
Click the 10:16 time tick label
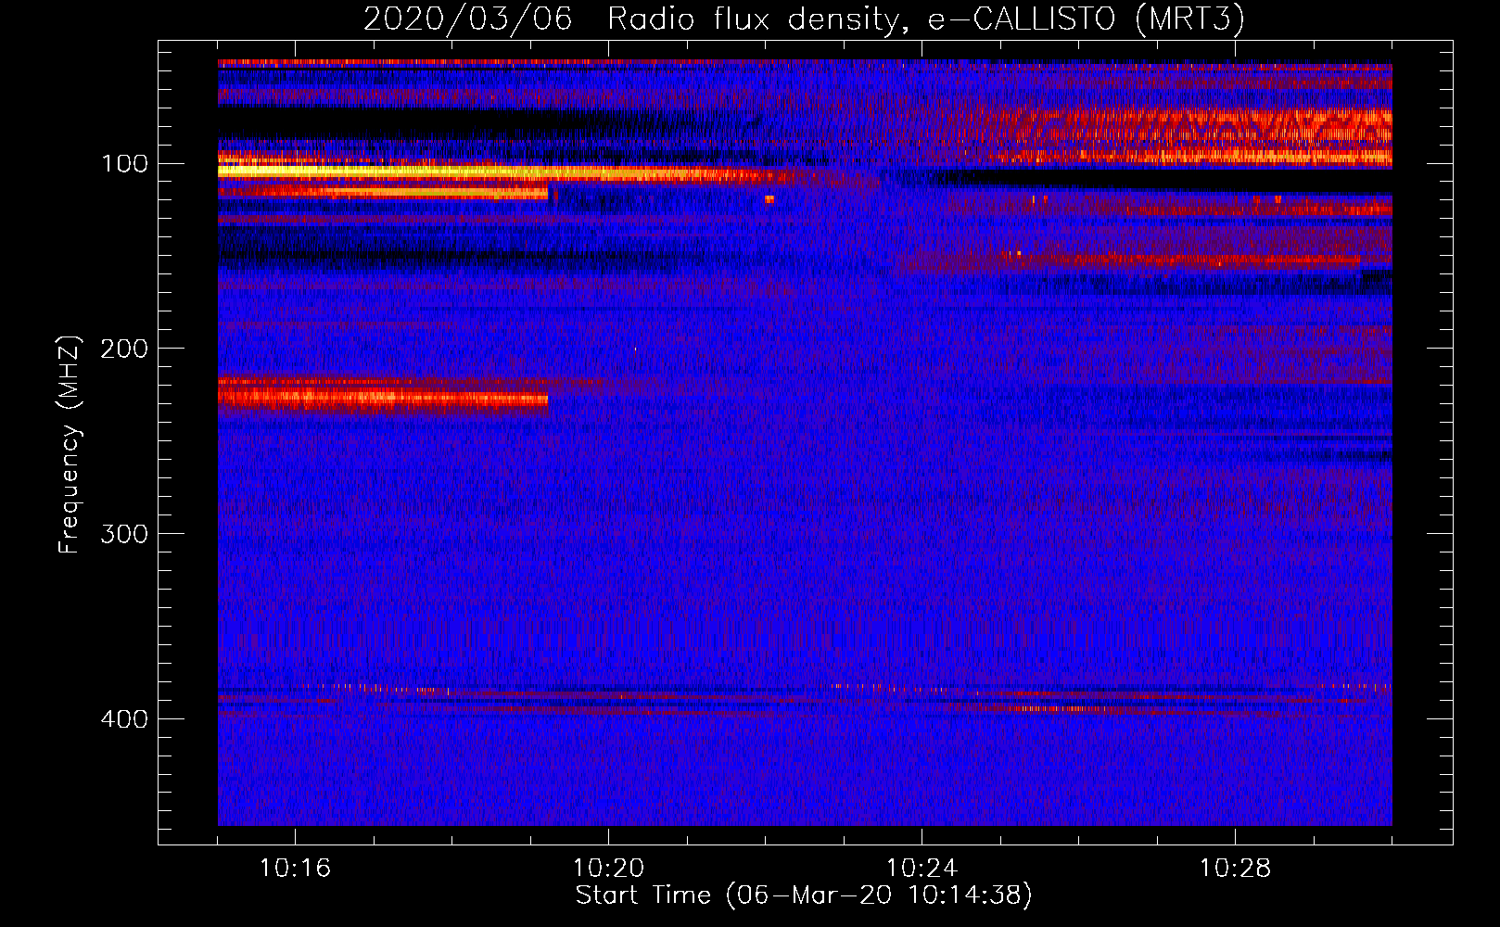pyautogui.click(x=295, y=869)
